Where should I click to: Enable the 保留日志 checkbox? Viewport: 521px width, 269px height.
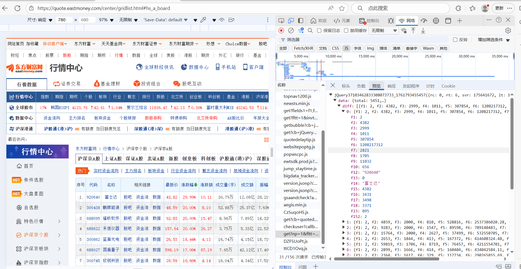319,30
